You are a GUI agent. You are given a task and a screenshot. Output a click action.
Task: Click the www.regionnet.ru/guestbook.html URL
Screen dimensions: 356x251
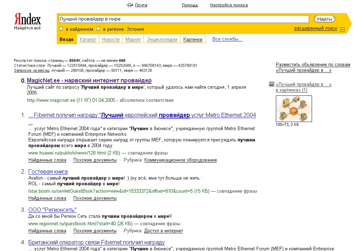[x=72, y=224]
